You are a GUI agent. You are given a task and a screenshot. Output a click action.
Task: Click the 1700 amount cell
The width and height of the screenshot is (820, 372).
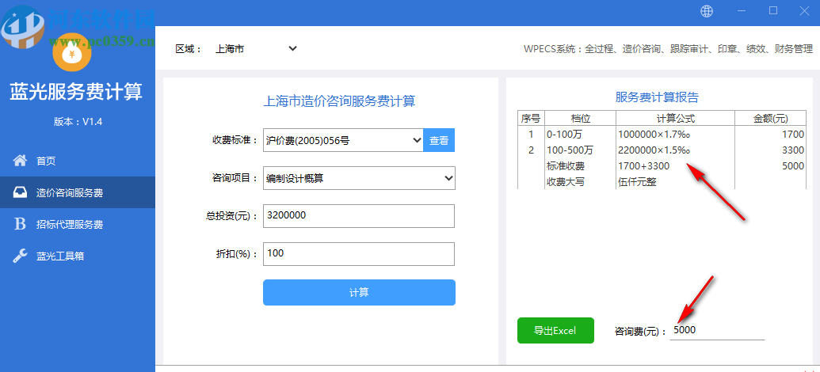point(770,135)
